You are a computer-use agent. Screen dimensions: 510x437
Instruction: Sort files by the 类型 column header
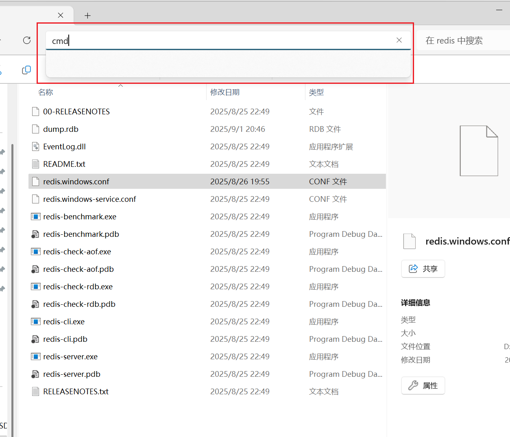tap(316, 92)
